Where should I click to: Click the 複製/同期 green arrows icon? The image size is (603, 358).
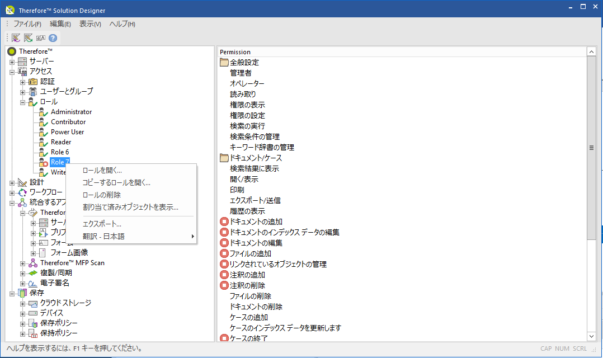coord(33,273)
